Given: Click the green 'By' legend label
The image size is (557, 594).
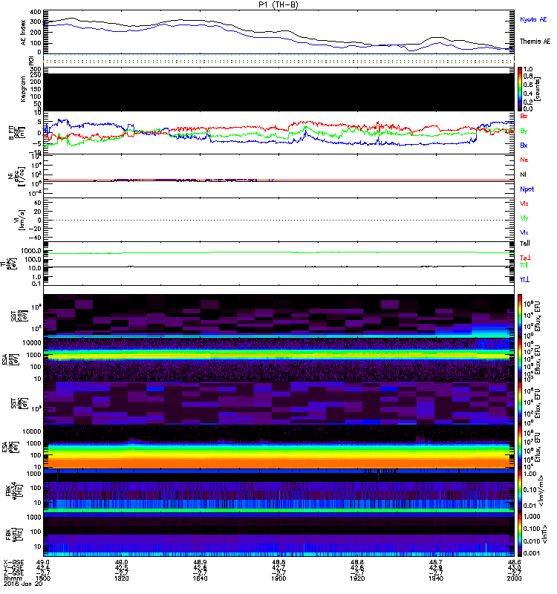Looking at the screenshot, I should pyautogui.click(x=524, y=131).
